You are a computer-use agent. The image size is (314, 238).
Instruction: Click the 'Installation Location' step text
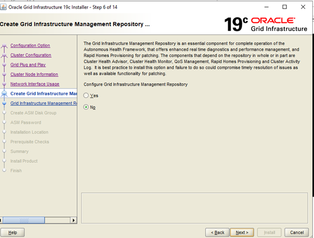(x=29, y=132)
